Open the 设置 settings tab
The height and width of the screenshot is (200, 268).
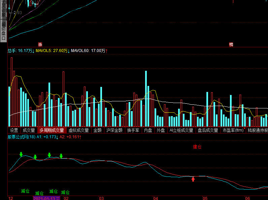pyautogui.click(x=14, y=130)
